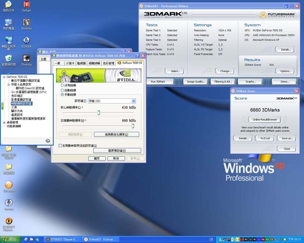This screenshot has height=243, width=304.
Task: Click the green pull tab on the NVIDIA menu edge
Action: (x=2, y=106)
